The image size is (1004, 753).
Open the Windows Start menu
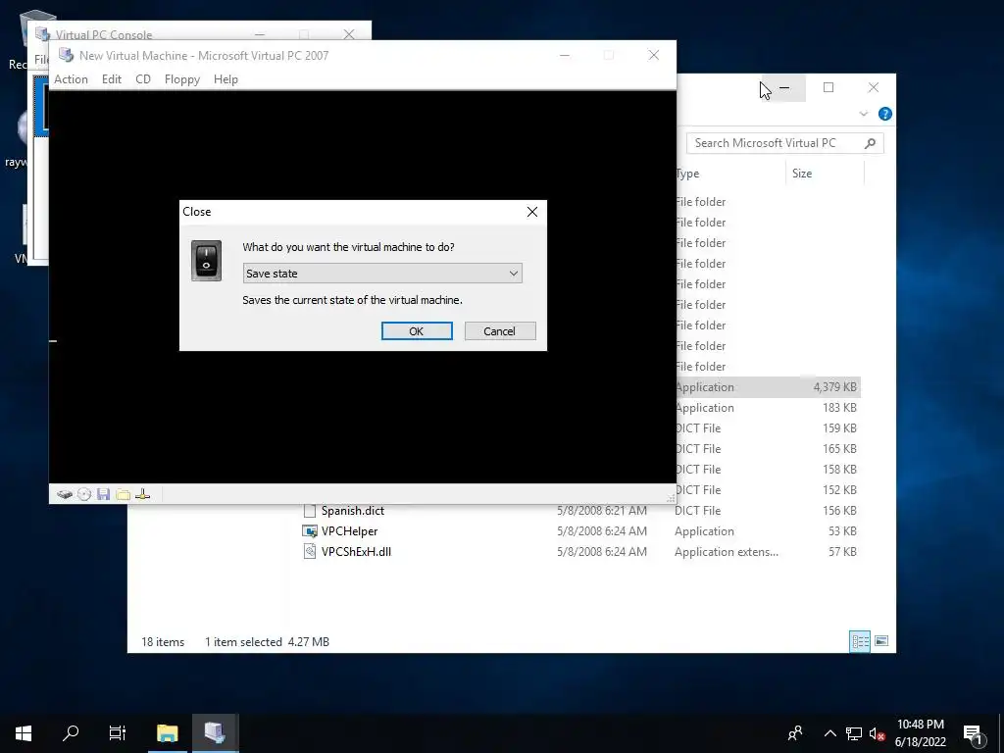pos(24,732)
